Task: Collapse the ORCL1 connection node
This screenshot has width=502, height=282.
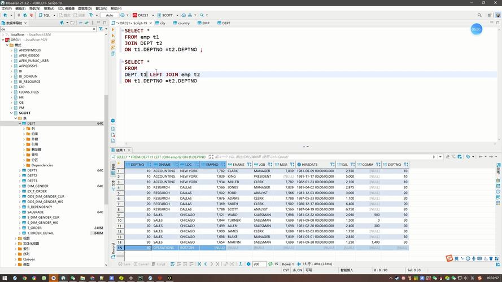Action: 3,39
